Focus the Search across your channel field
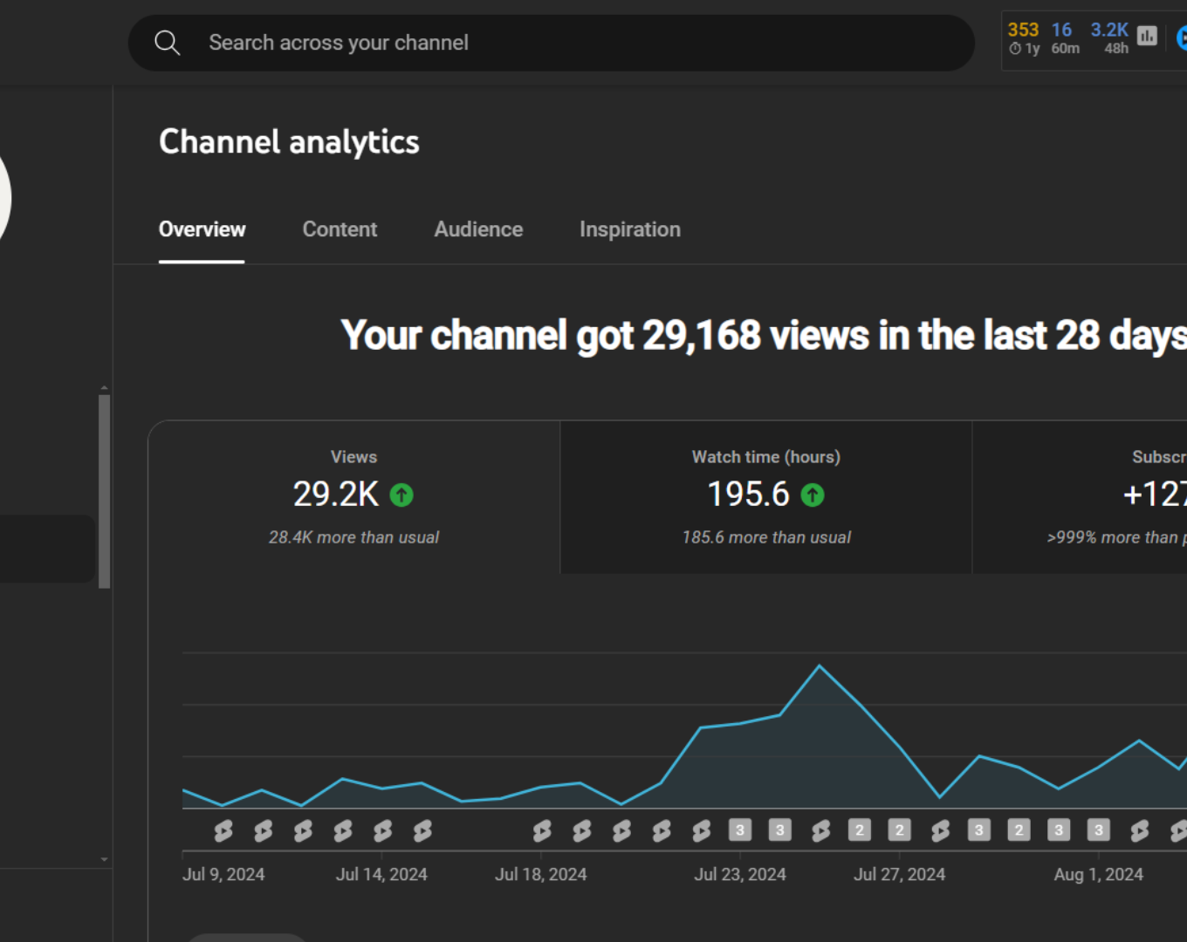Screen dimensions: 1187x942 click(551, 43)
